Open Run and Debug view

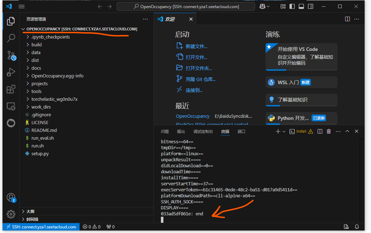[11, 72]
